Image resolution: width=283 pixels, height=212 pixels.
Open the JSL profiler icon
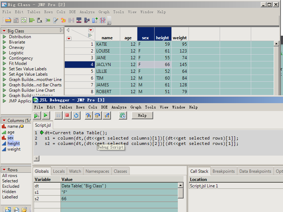click(123, 115)
